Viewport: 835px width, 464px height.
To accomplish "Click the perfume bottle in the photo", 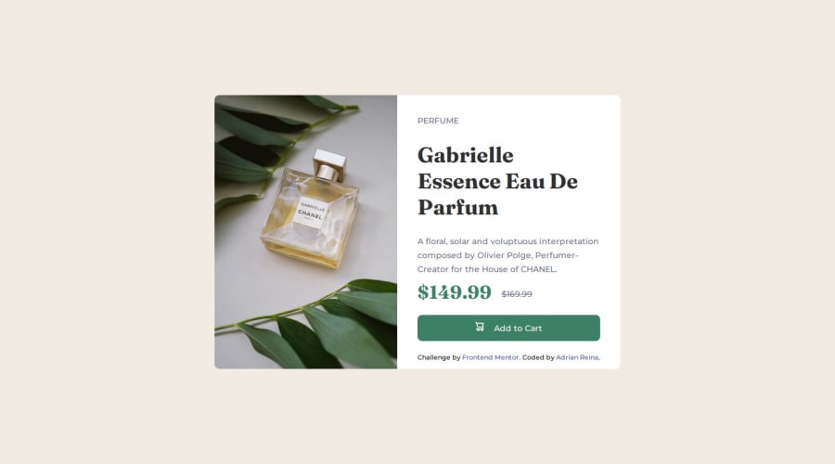I will (x=311, y=212).
